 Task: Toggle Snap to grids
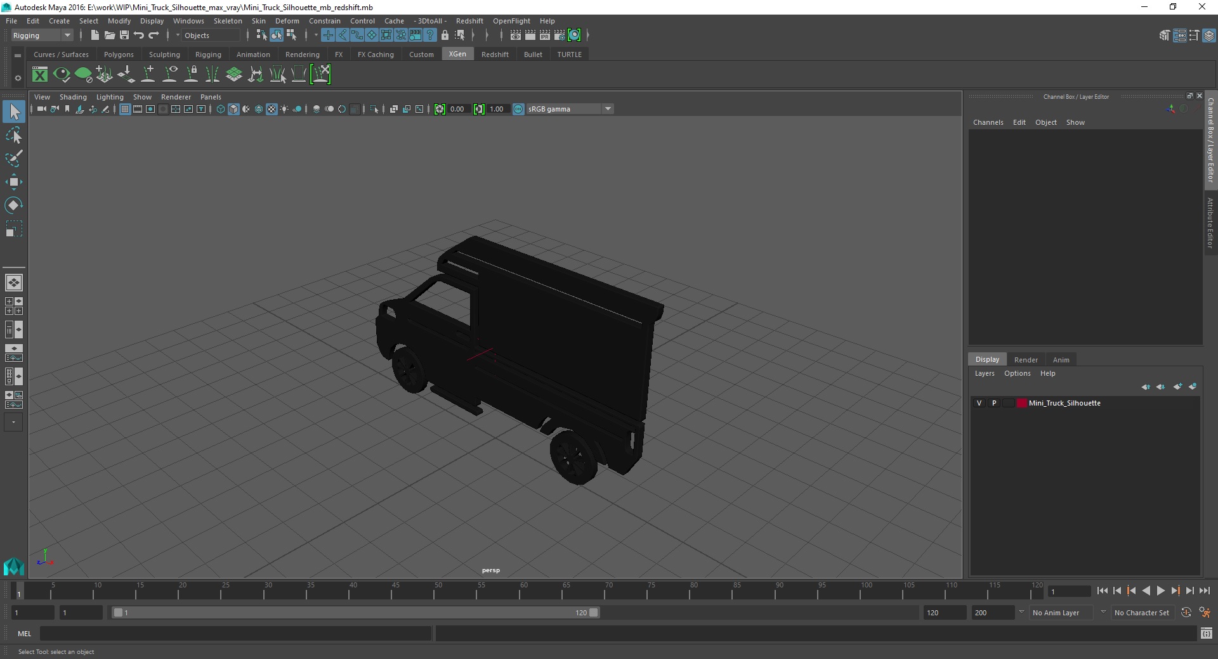[x=328, y=35]
